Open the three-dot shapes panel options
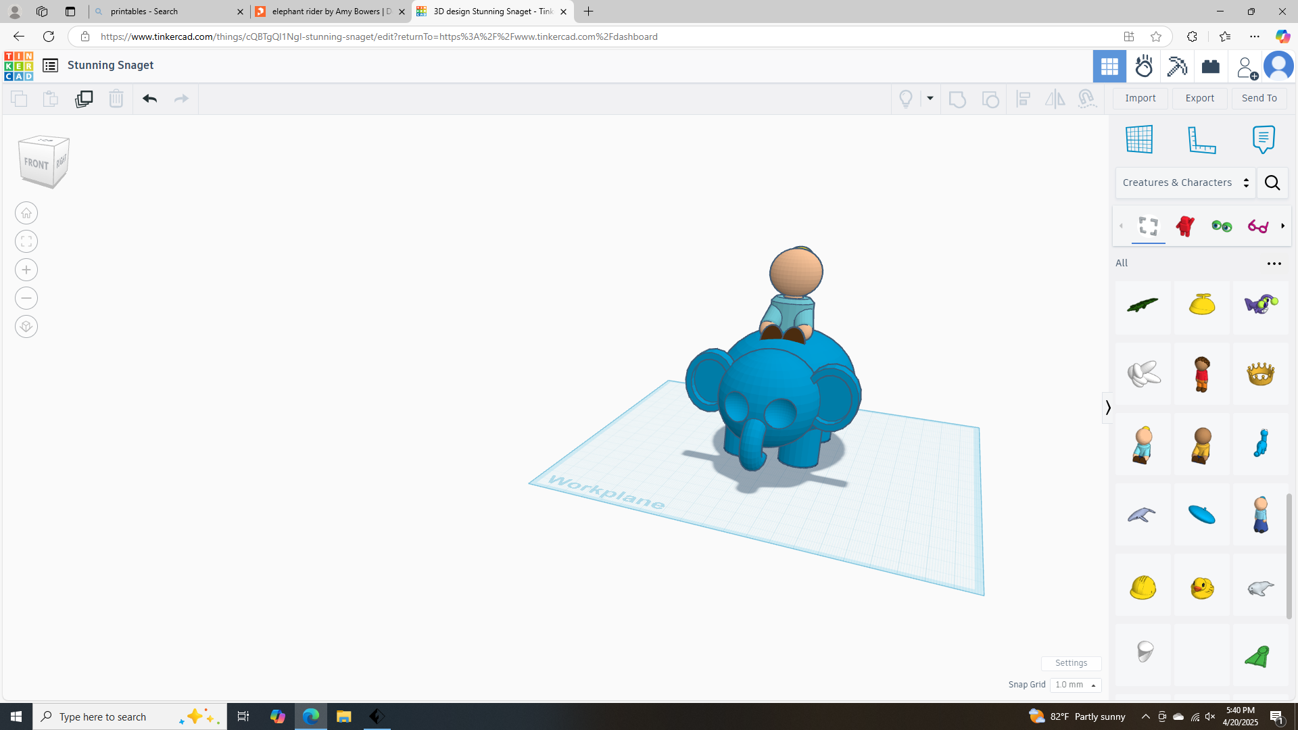 click(1274, 264)
